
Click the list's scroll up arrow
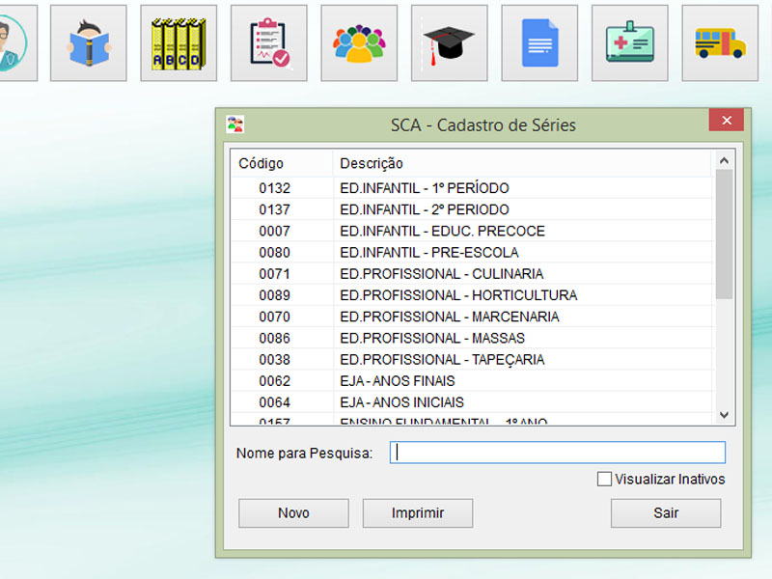(x=725, y=159)
